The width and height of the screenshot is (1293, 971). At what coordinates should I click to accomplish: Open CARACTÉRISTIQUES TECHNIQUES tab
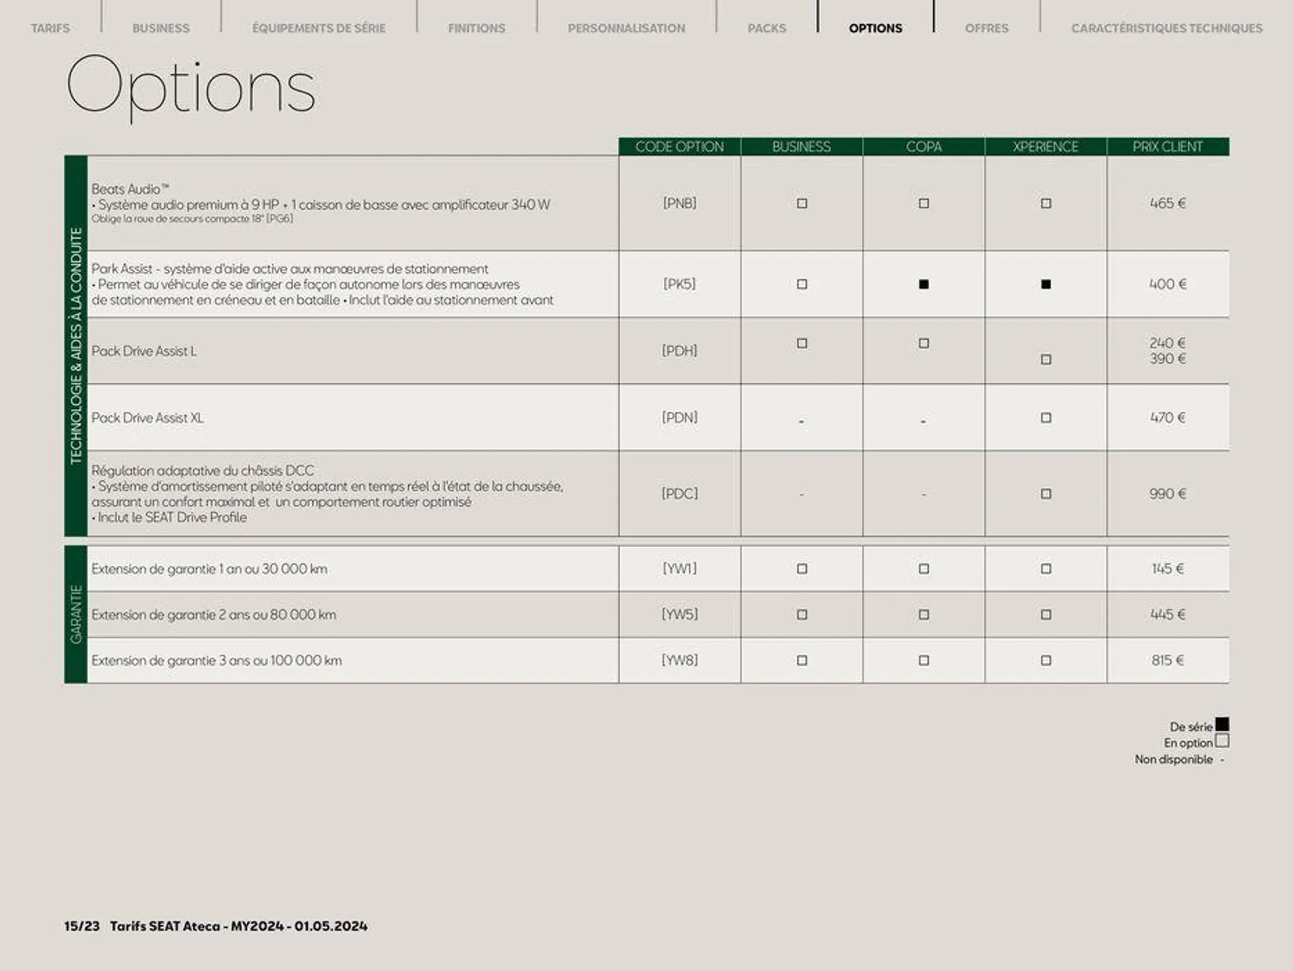(1166, 28)
